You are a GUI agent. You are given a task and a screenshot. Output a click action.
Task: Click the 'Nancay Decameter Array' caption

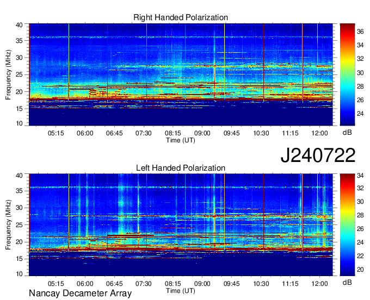click(x=80, y=293)
